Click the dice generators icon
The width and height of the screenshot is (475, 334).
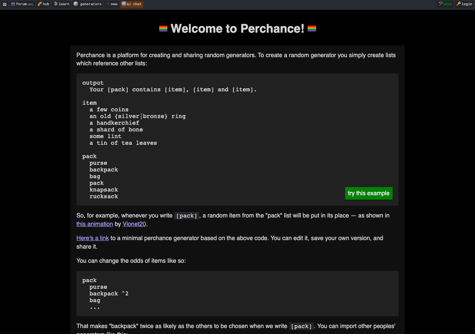tap(75, 4)
